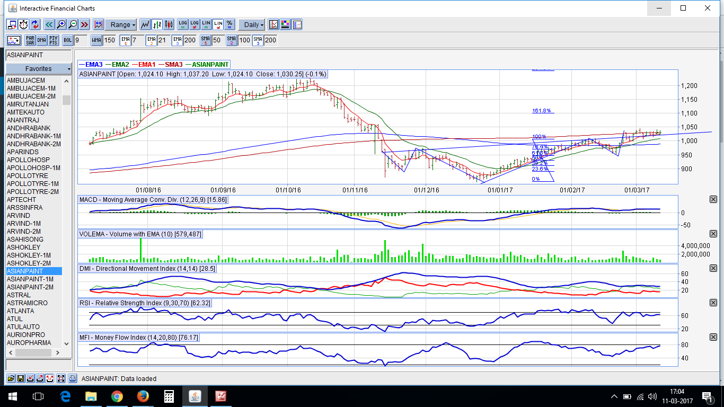Viewport: 724px width, 407px height.
Task: Select ASHOKLEY in the symbol list
Action: (x=34, y=247)
